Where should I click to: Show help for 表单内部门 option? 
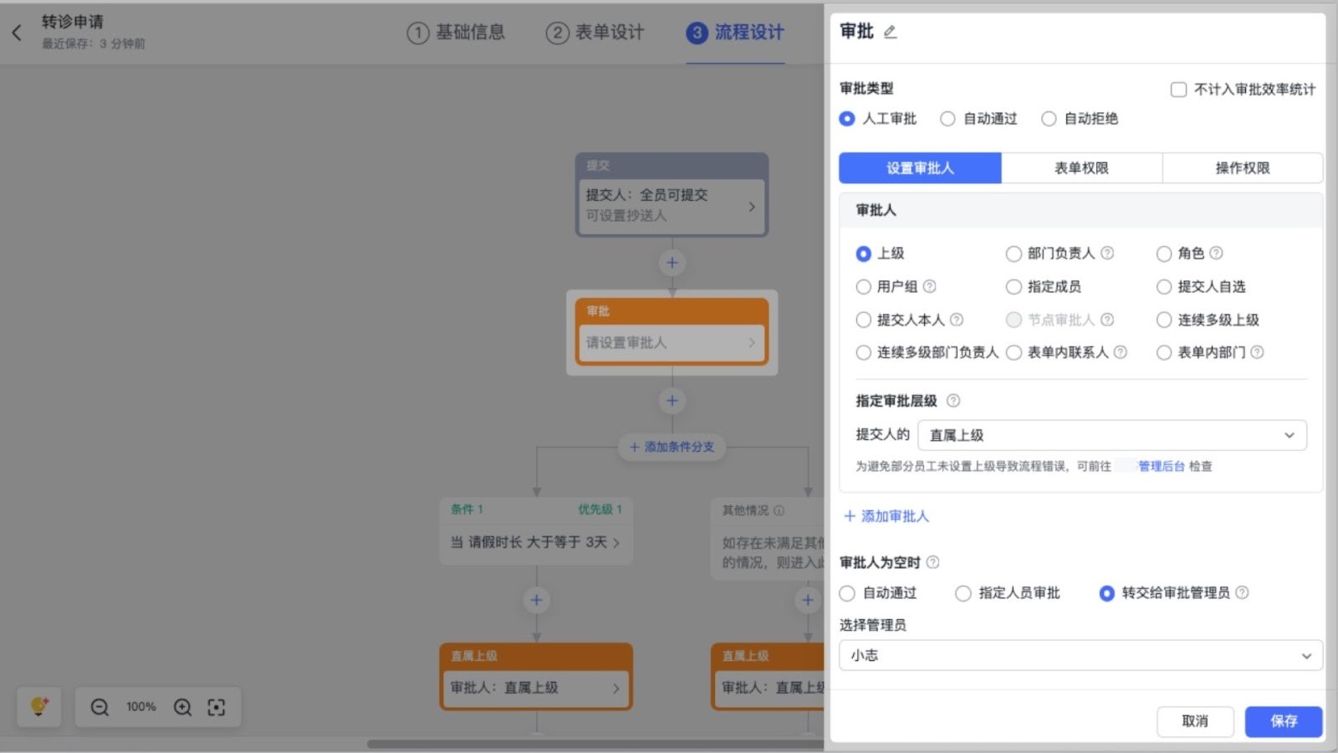(1257, 352)
